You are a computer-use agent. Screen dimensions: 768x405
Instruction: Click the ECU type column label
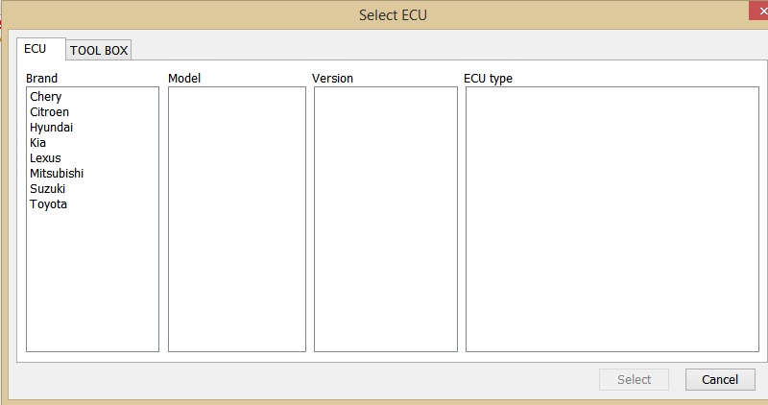pos(488,78)
